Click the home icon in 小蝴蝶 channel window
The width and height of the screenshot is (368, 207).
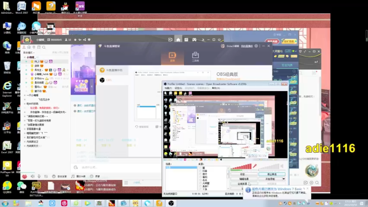tap(27, 40)
